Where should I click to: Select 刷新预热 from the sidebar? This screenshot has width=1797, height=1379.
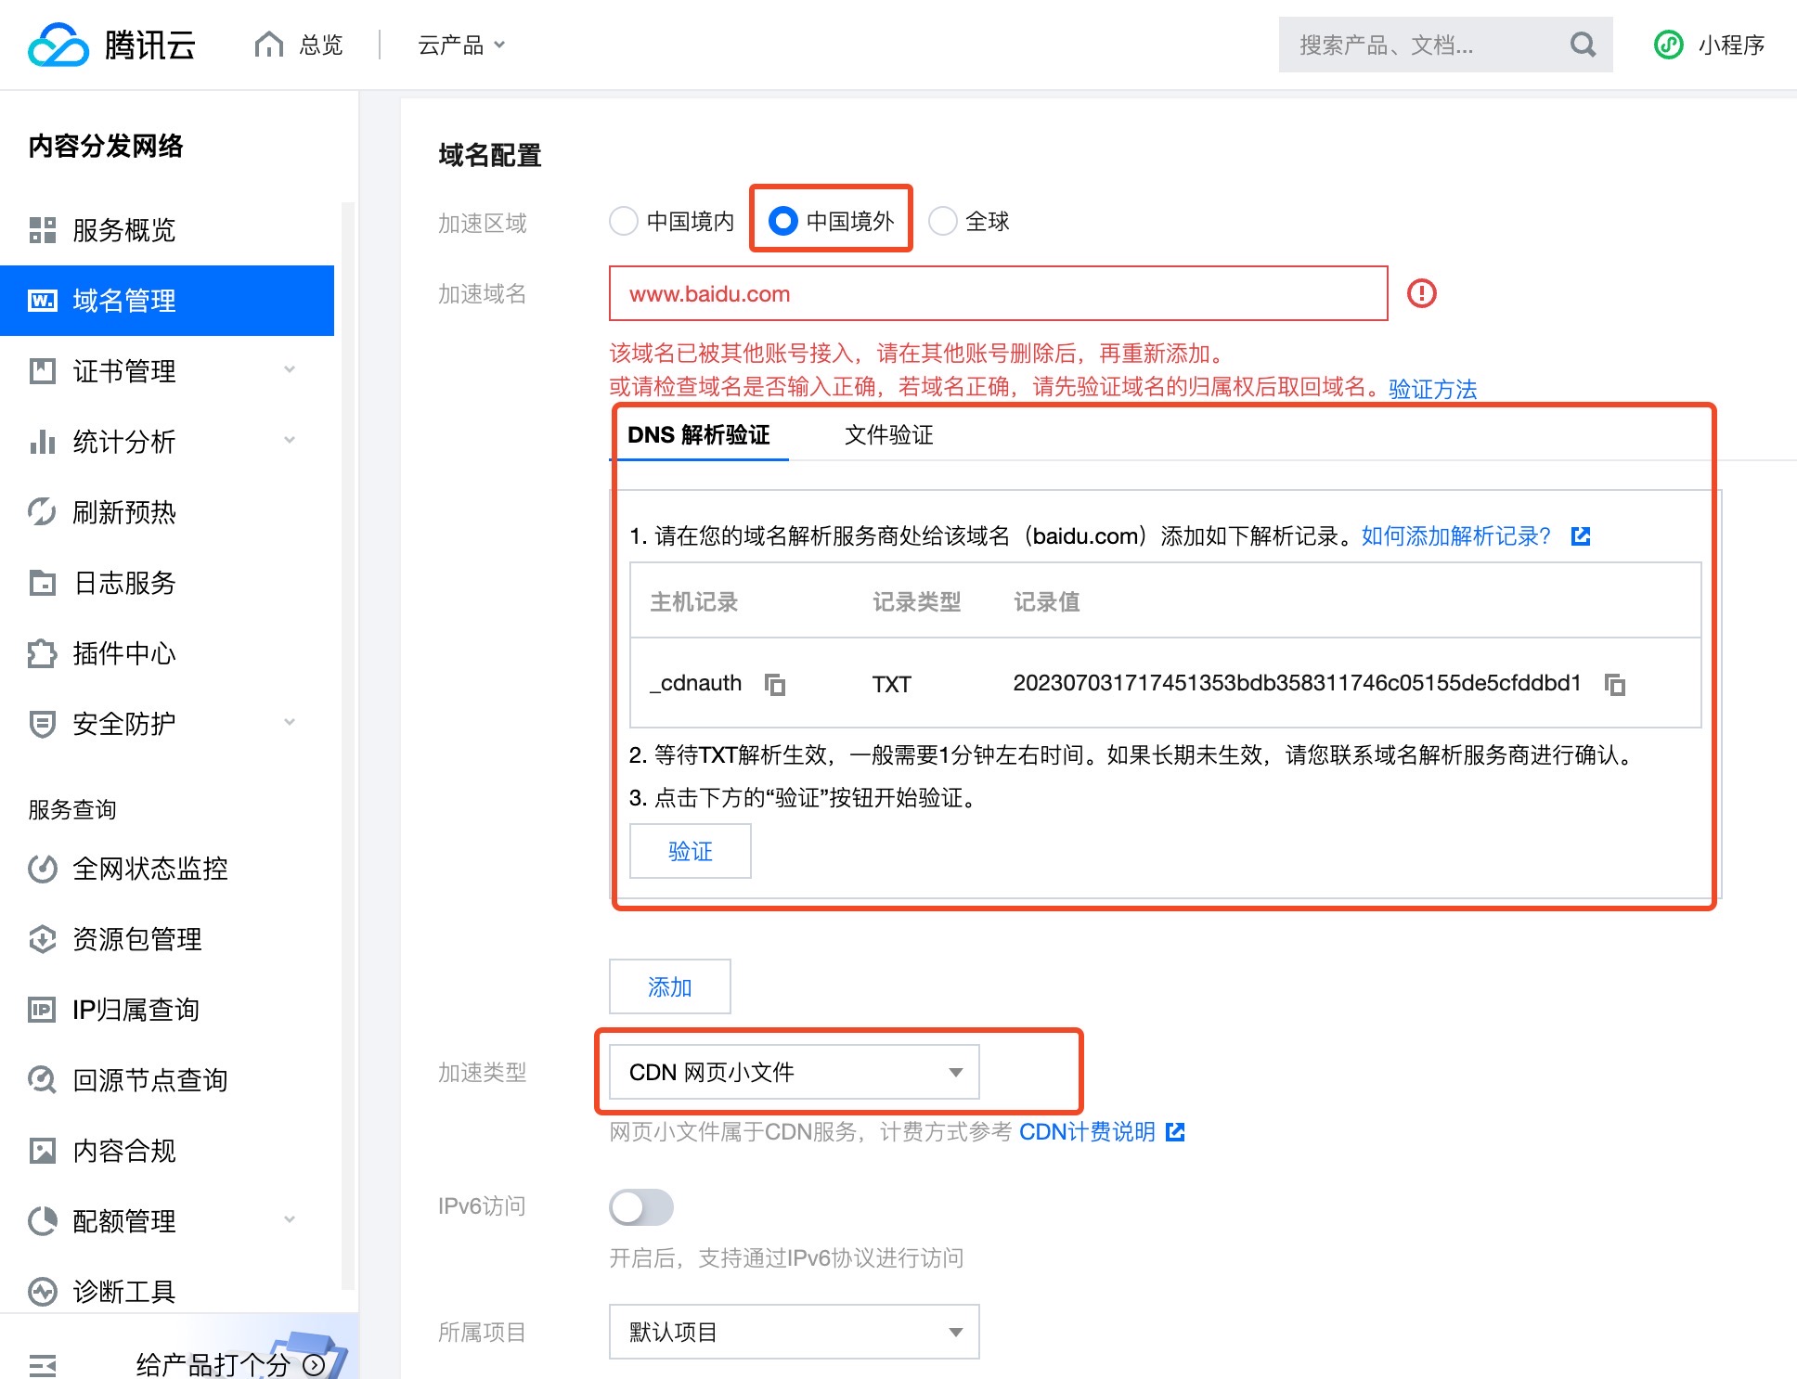pyautogui.click(x=125, y=512)
